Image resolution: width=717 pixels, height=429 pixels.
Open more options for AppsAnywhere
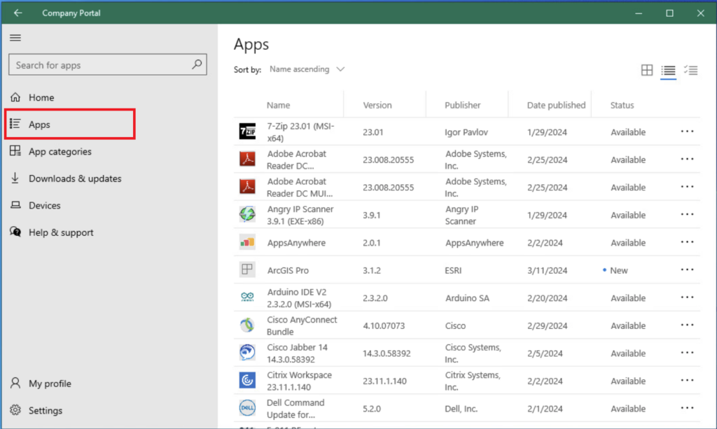point(687,243)
